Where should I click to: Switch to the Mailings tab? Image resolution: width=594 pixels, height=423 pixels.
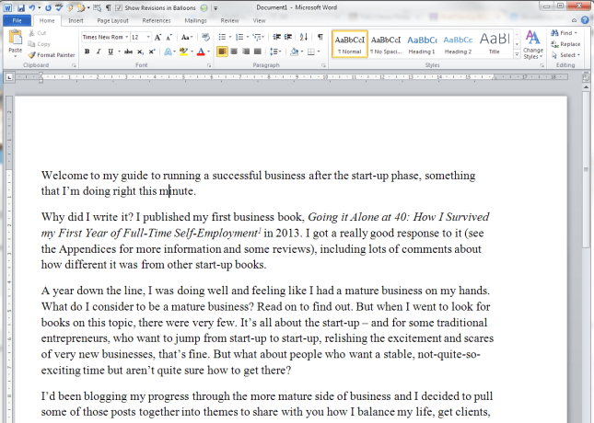195,20
